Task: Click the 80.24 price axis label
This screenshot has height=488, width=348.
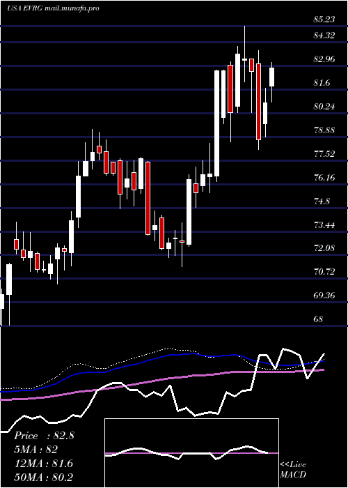Action: pyautogui.click(x=324, y=107)
